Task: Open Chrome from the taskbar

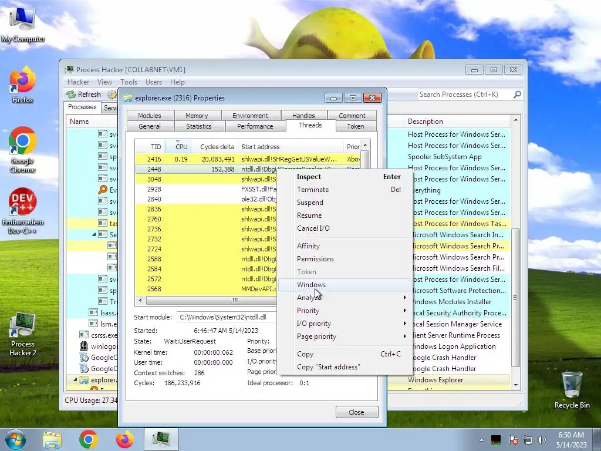Action: tap(89, 439)
